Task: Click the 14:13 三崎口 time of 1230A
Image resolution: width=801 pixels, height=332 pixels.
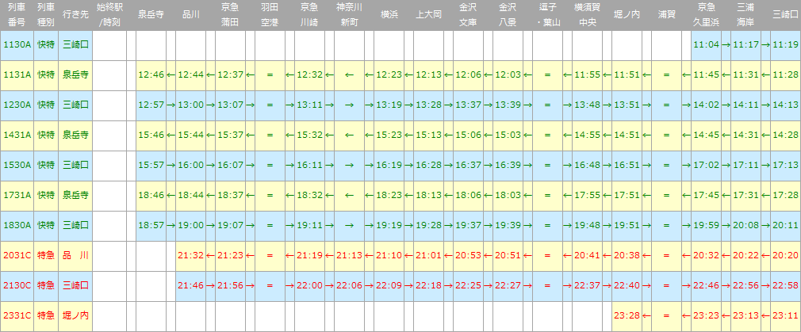Action: click(x=786, y=105)
